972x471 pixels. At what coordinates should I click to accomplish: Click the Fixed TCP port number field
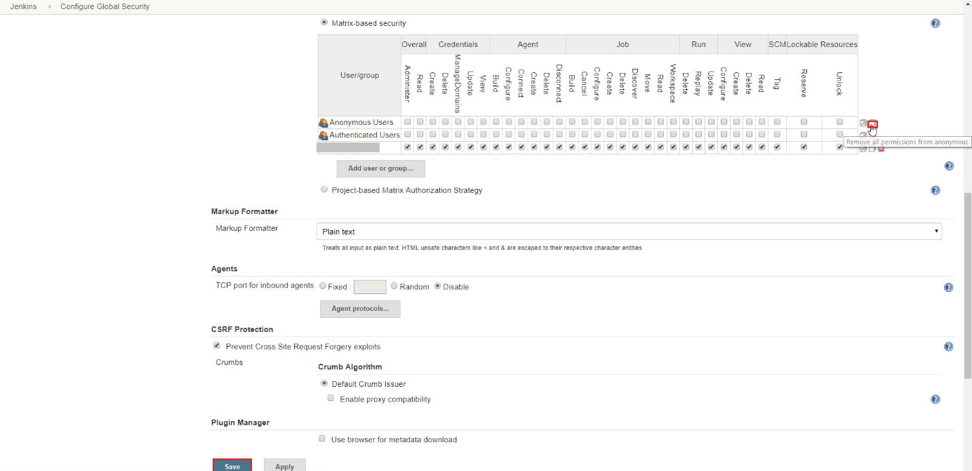click(x=370, y=287)
